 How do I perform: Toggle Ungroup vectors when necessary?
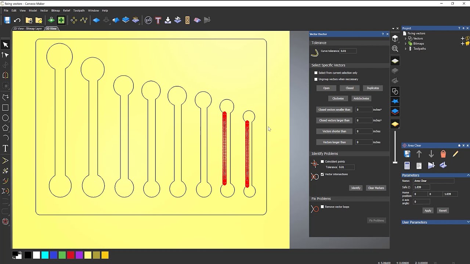point(316,79)
